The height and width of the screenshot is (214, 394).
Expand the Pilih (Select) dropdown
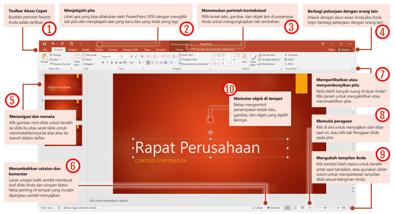coord(290,64)
